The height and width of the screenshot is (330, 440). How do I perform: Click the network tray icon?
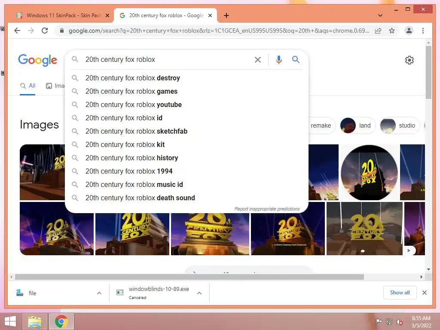click(x=389, y=322)
